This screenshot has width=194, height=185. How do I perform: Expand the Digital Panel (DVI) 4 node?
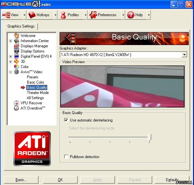[x=11, y=57]
